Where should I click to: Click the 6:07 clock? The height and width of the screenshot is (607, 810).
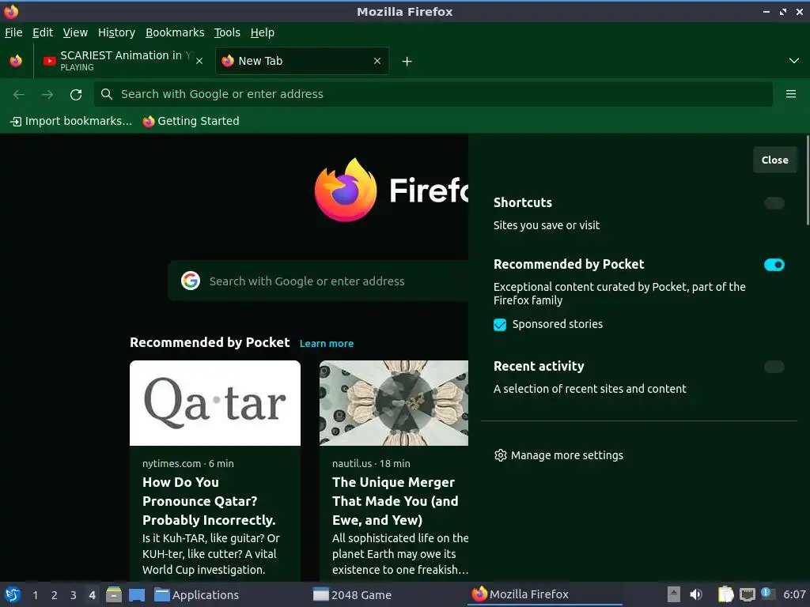pos(794,594)
